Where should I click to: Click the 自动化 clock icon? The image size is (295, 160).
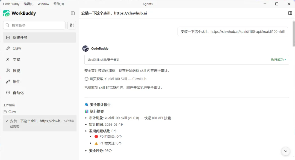(8, 93)
